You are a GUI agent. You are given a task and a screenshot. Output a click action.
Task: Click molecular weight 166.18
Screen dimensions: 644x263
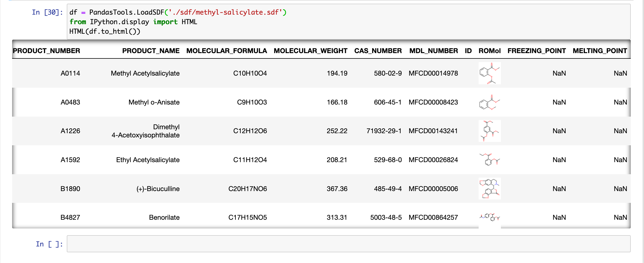tap(337, 102)
